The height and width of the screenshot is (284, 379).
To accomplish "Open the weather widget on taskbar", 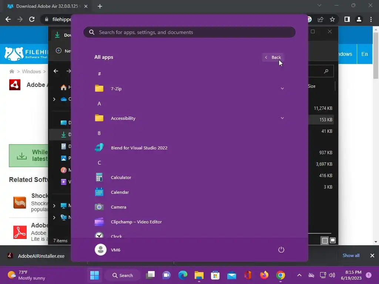I will 27,275.
